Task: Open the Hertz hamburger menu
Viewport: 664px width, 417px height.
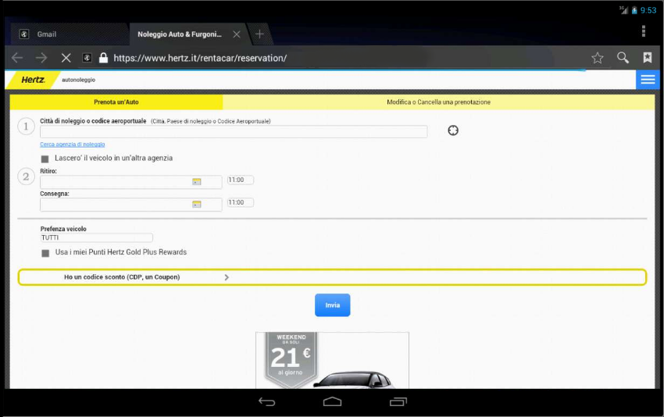Action: 648,80
